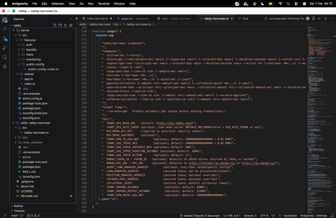Open the Run and Debug view
Screen dimensions: 336x218
pyautogui.click(x=5, y=48)
